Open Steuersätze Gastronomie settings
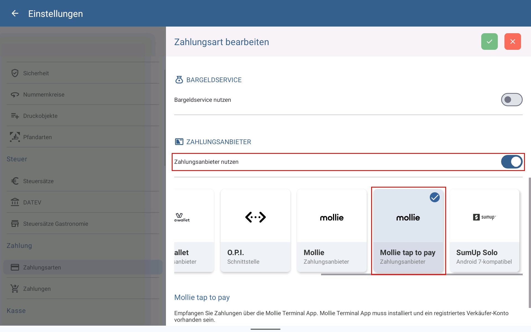This screenshot has width=531, height=332. (83, 224)
